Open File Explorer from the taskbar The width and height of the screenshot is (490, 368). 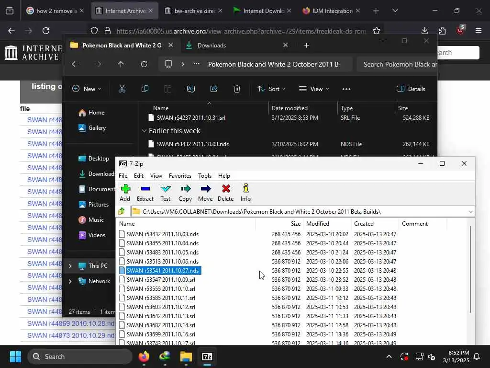(186, 356)
